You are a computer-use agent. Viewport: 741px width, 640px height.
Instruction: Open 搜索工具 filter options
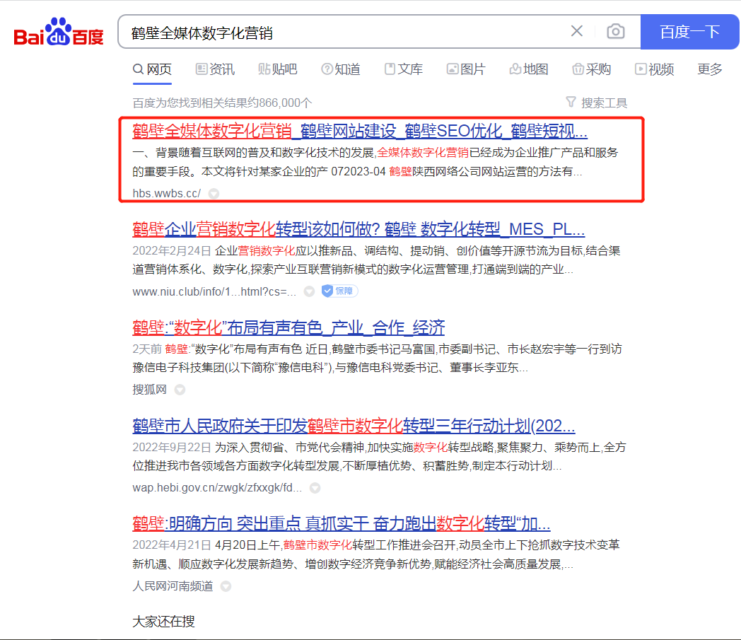click(x=596, y=103)
